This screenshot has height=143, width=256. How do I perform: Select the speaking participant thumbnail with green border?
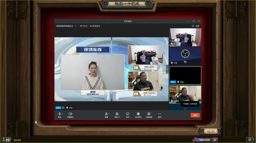(x=185, y=95)
